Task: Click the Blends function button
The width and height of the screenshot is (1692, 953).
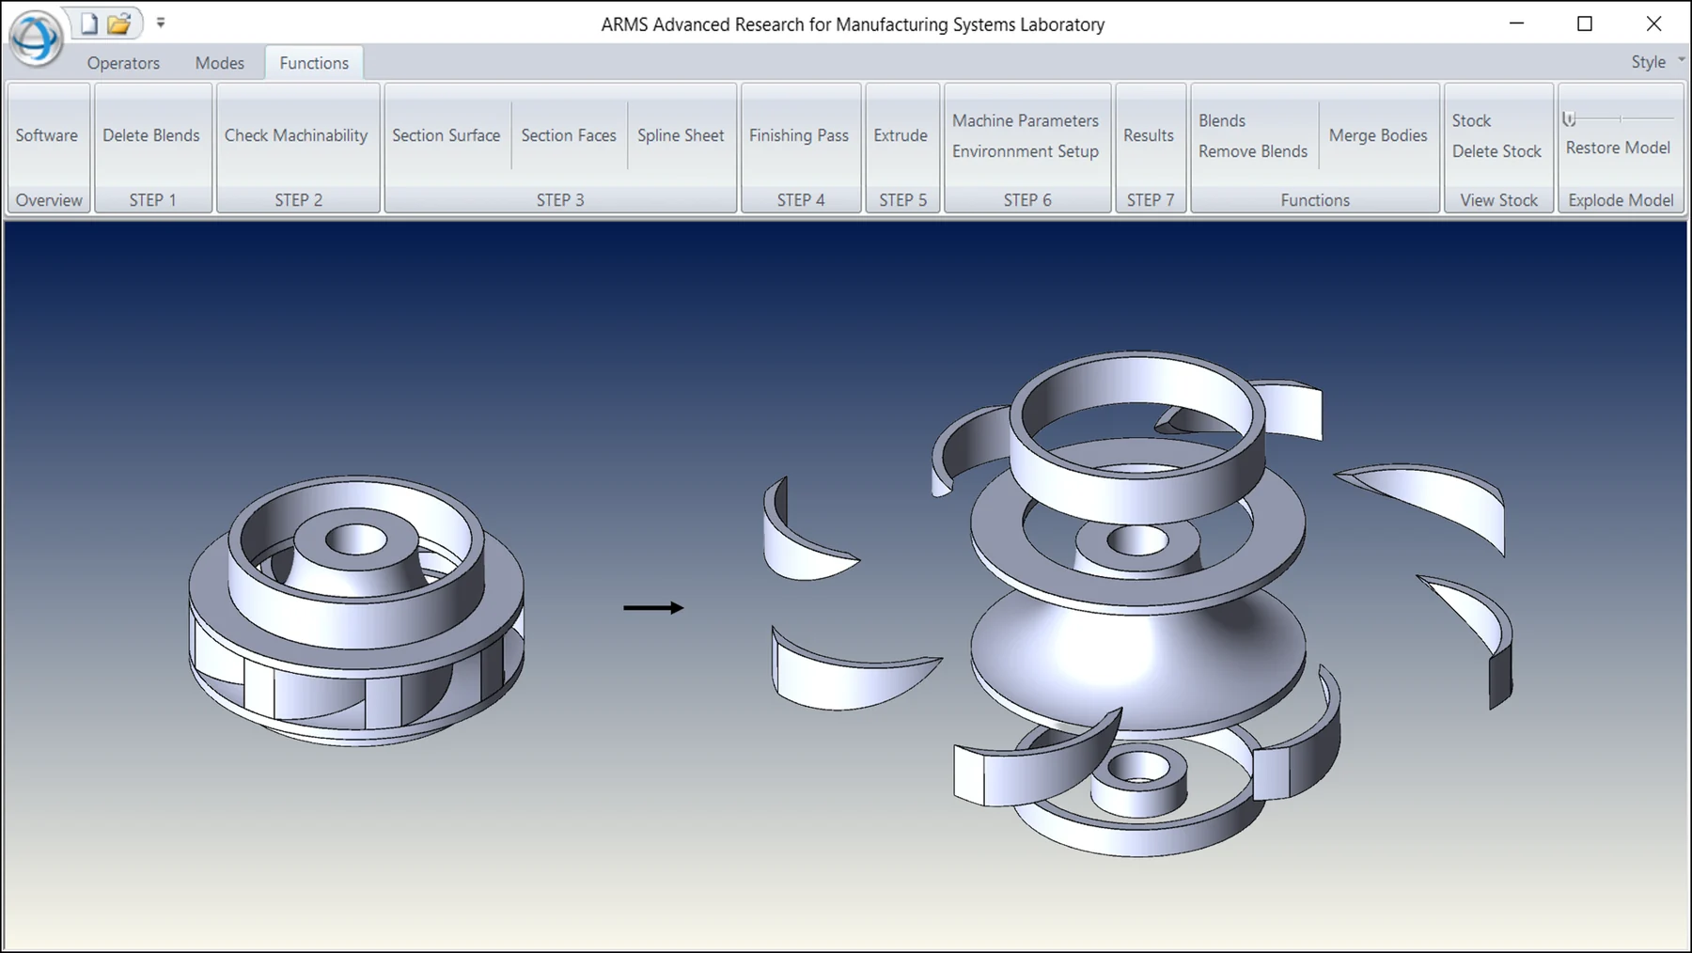Action: [x=1222, y=120]
